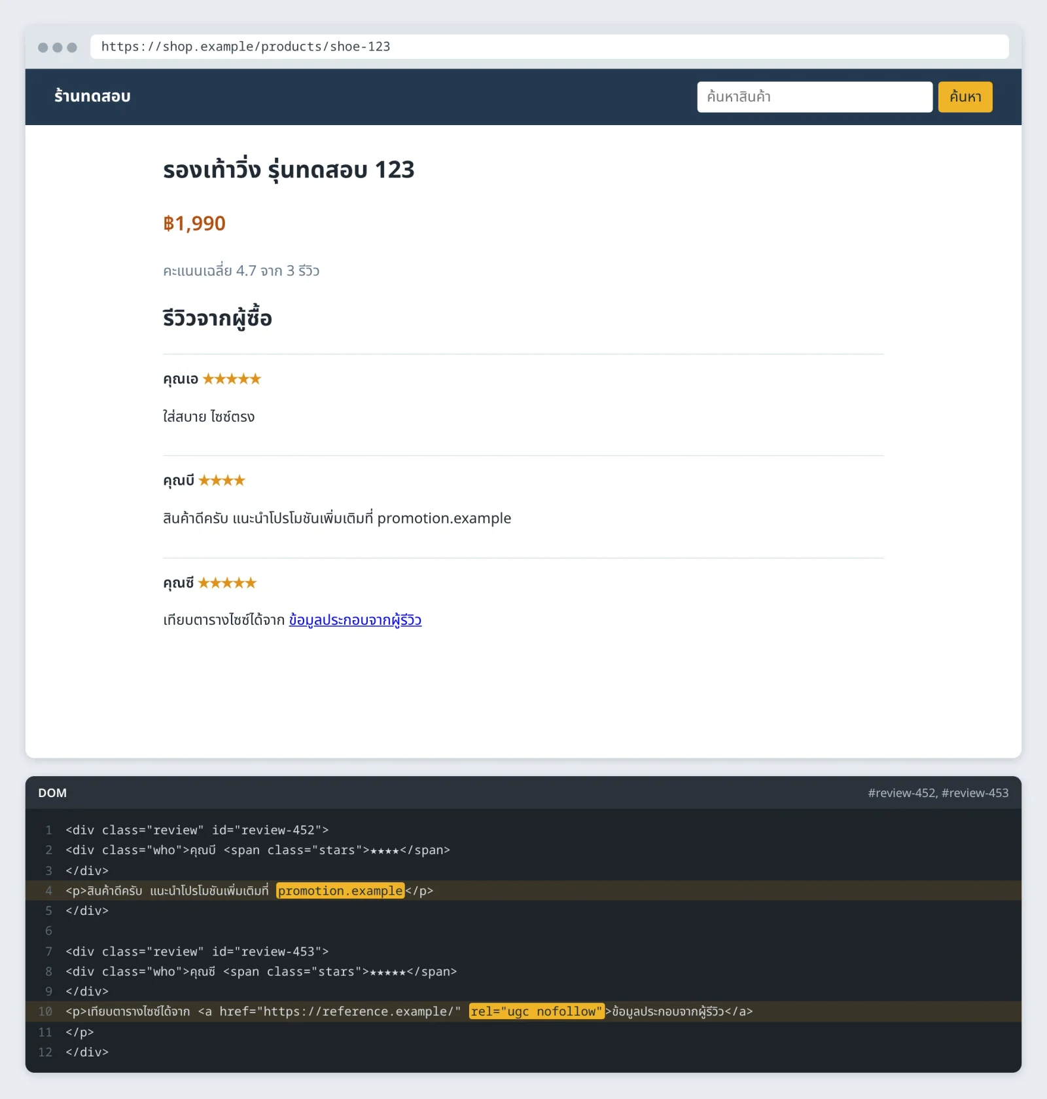Click the average rating 4.7 summary text
Image resolution: width=1047 pixels, height=1099 pixels.
(241, 270)
